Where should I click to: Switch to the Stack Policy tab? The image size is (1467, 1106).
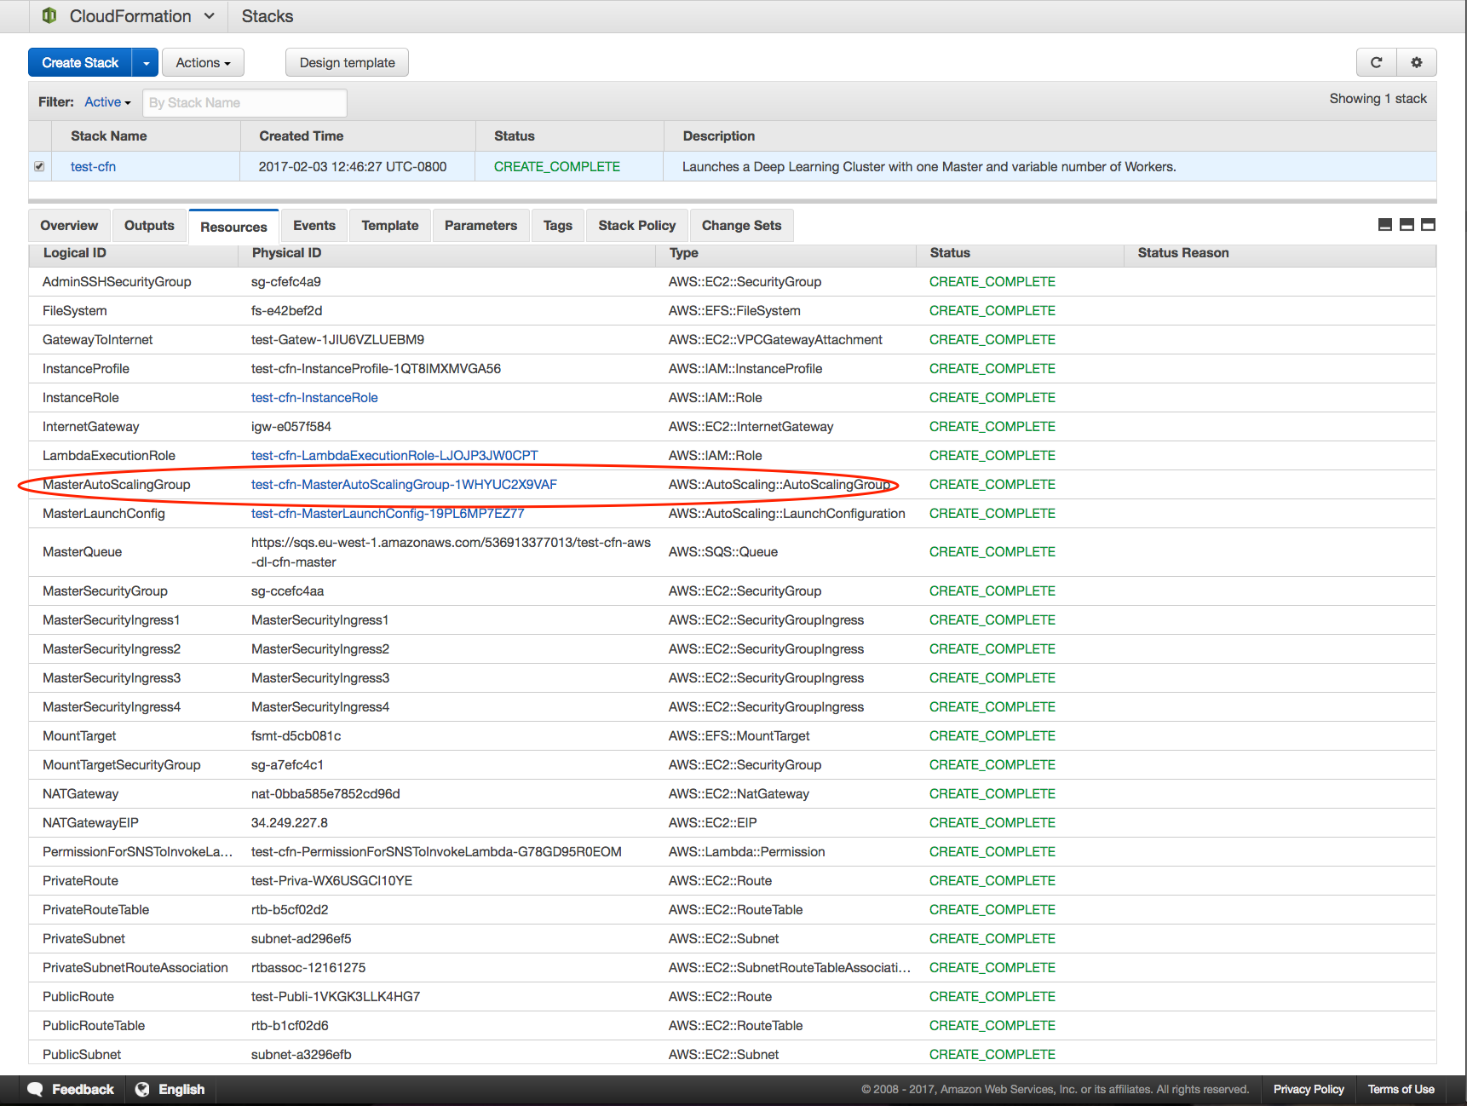[x=637, y=226]
